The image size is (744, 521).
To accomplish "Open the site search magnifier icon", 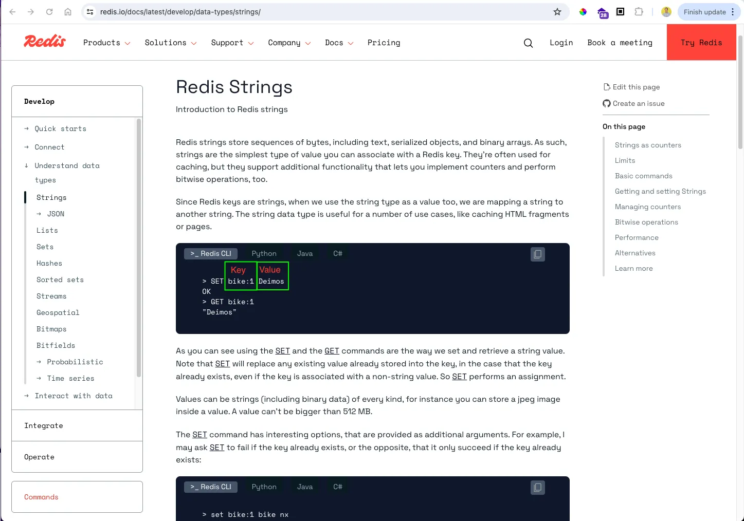I will (x=528, y=43).
